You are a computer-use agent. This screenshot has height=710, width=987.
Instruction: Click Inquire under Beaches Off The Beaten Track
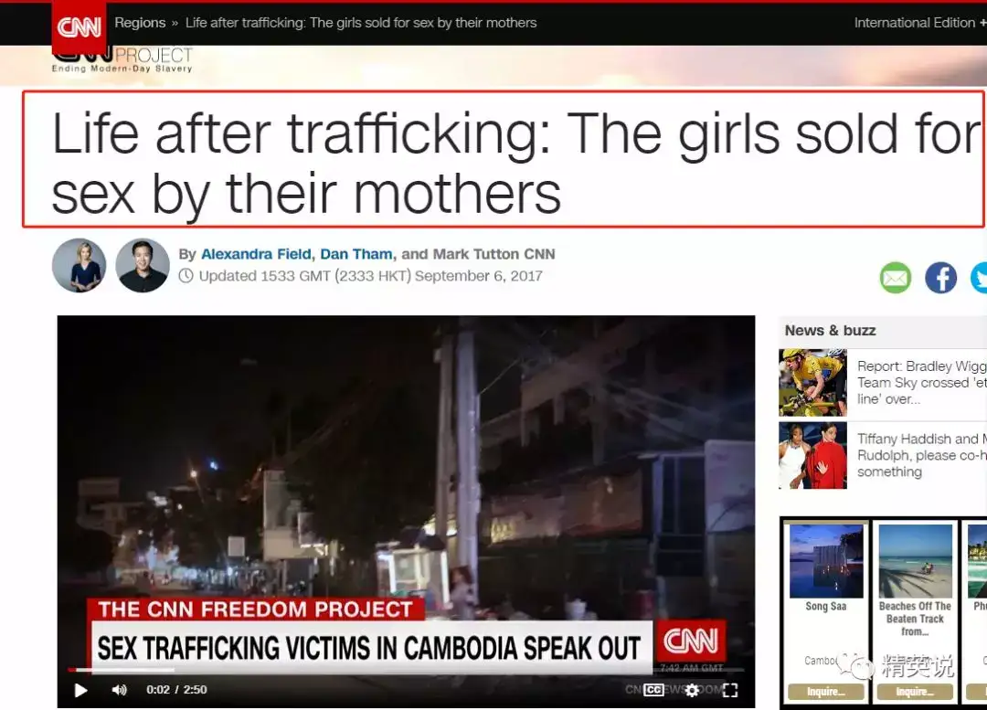[915, 692]
